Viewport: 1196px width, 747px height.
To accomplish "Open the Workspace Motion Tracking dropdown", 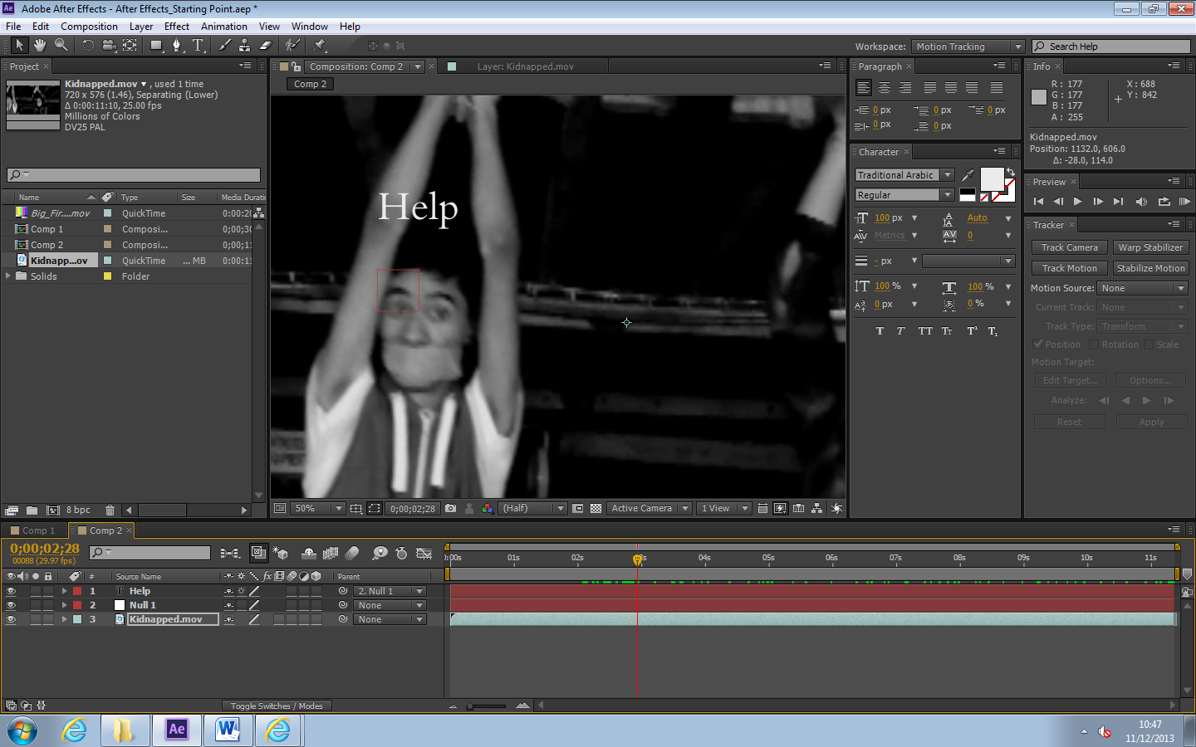I will click(968, 46).
